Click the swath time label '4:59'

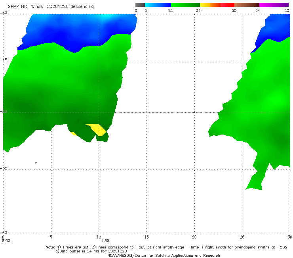(x=105, y=241)
